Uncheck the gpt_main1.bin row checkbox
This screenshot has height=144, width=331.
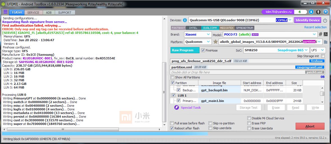point(179,101)
